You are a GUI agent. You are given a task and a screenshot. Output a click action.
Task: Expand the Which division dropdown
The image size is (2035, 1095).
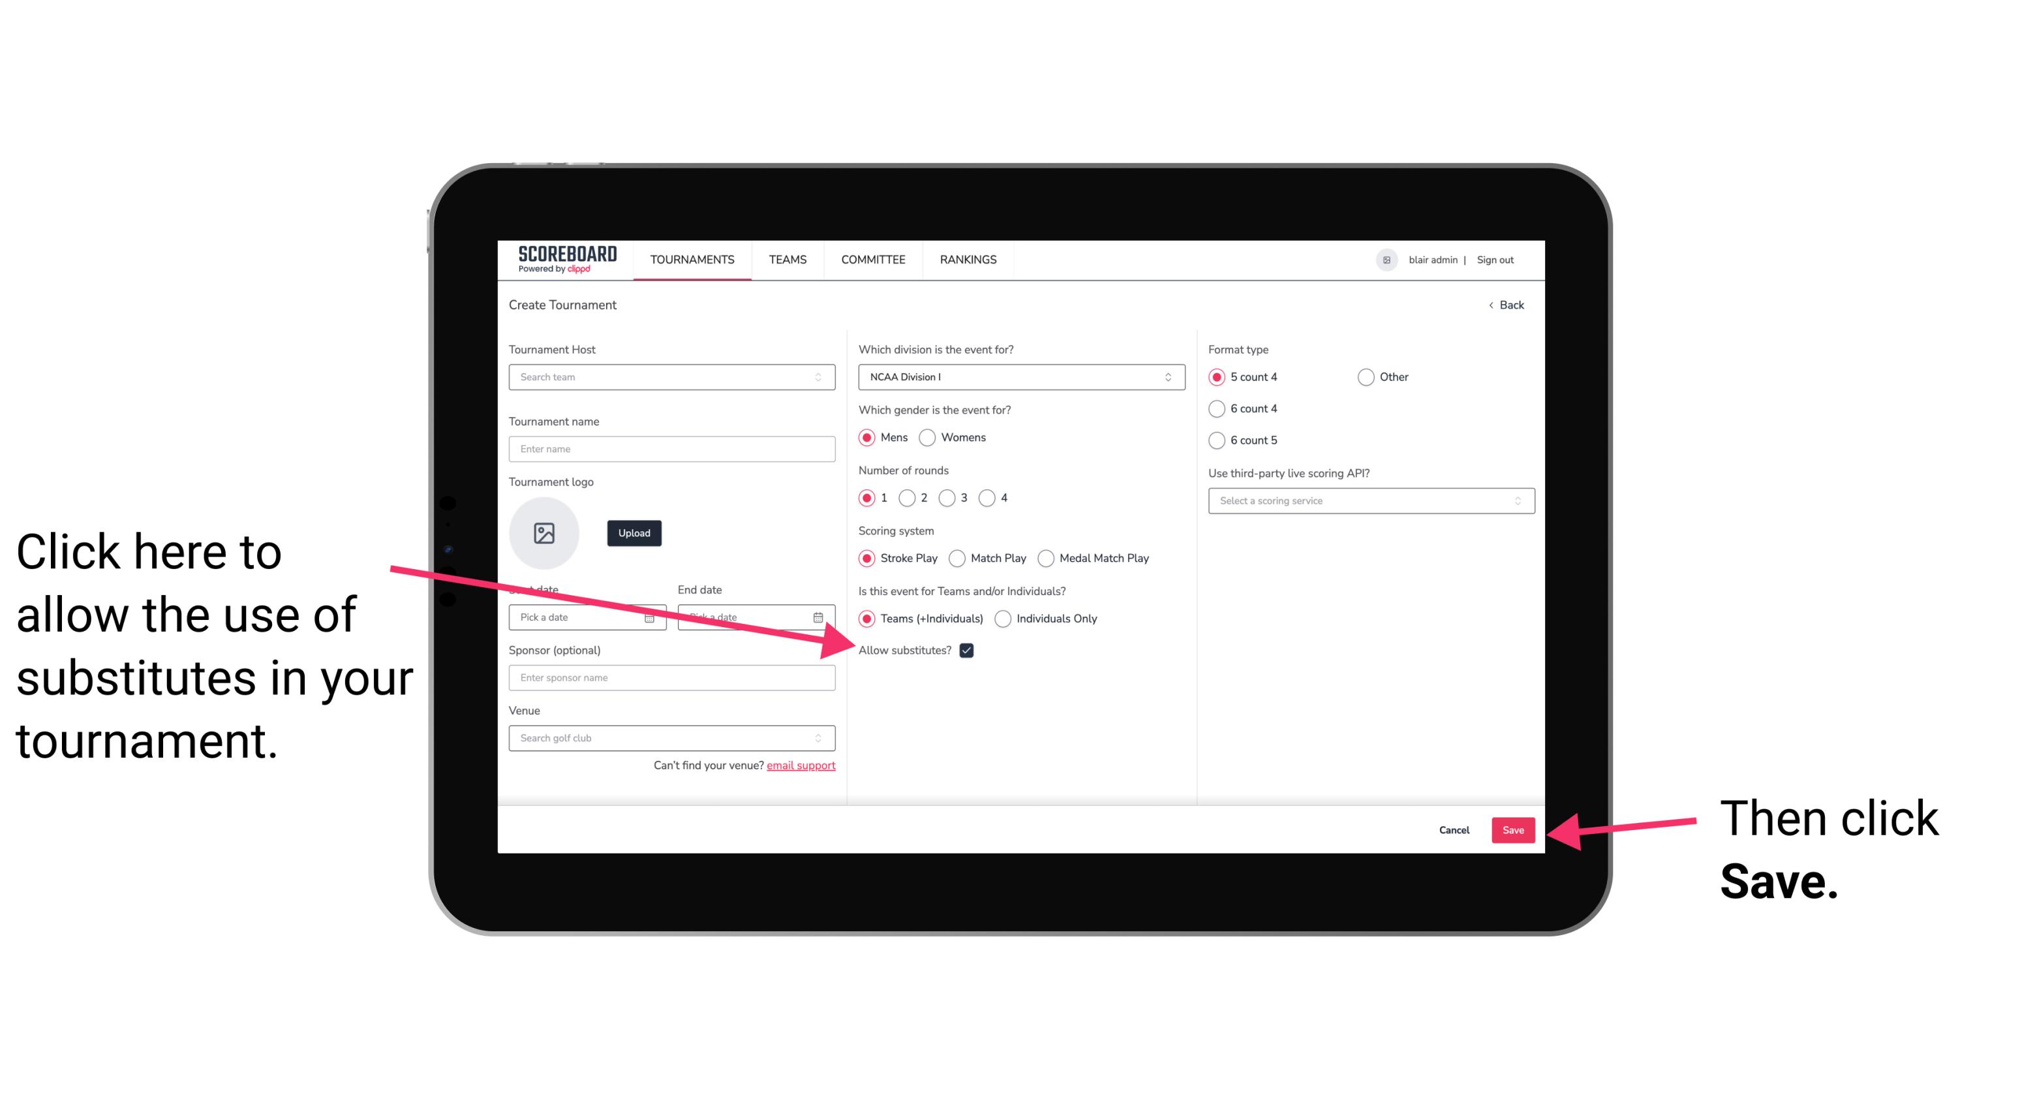point(1019,377)
